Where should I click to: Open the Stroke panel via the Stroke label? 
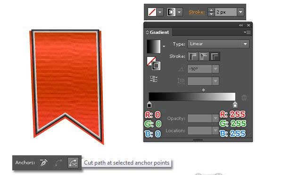tap(197, 12)
